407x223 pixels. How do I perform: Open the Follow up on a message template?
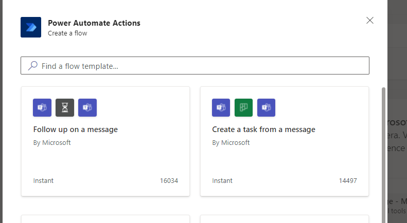76,129
